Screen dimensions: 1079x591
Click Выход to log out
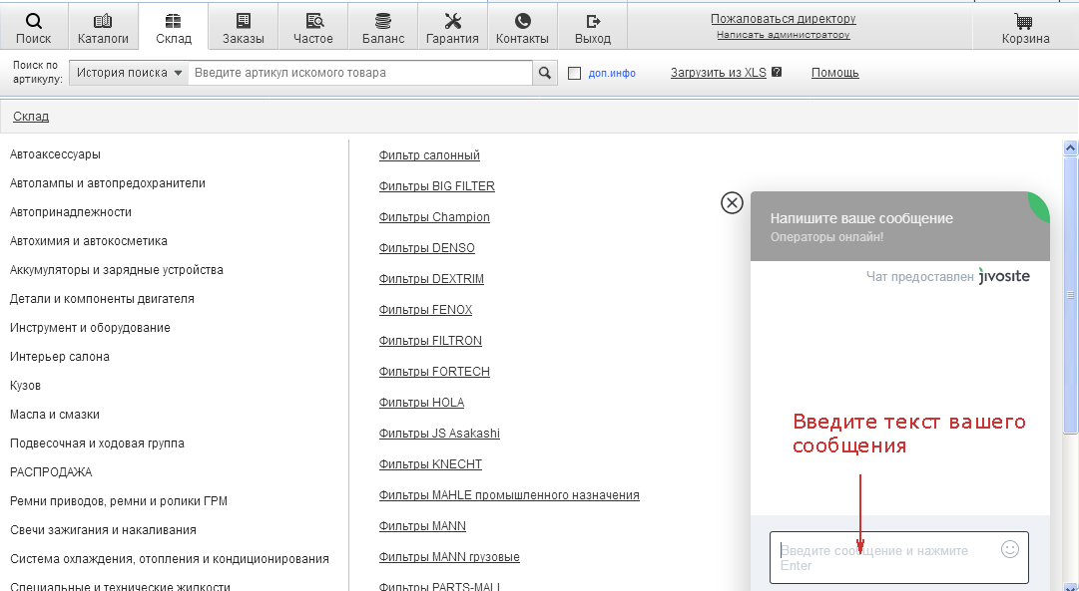(593, 28)
